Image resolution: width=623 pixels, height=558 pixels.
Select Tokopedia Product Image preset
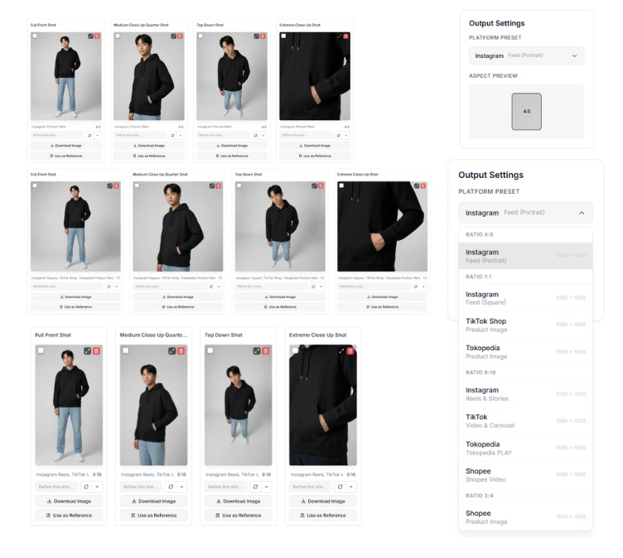(525, 352)
